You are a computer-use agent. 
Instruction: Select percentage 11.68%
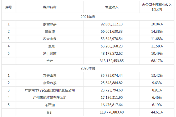coord(157,39)
